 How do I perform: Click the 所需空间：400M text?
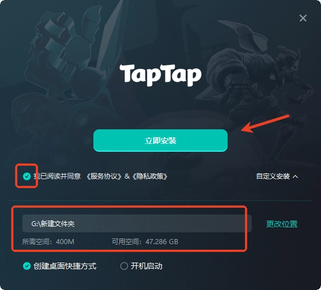(x=48, y=242)
